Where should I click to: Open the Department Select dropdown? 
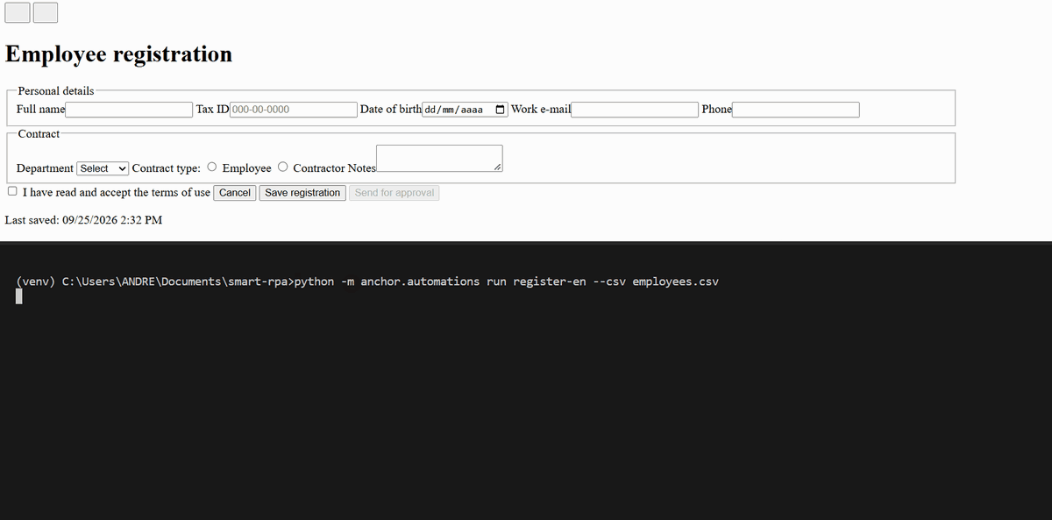pyautogui.click(x=103, y=168)
